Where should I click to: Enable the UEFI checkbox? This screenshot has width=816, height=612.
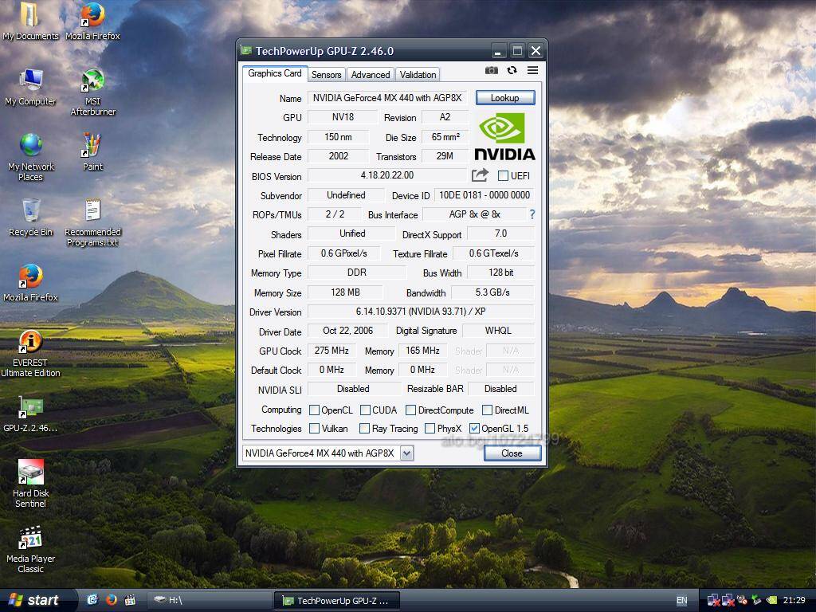click(503, 176)
